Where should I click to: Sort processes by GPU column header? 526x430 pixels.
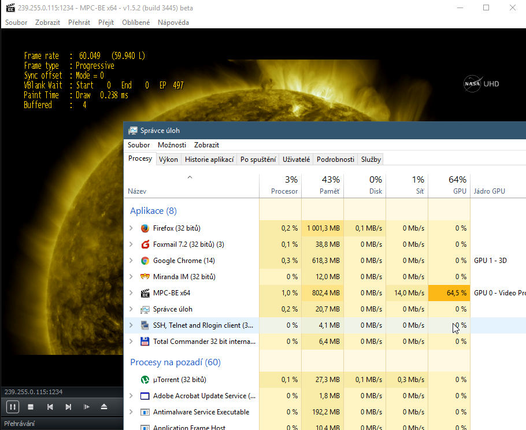coord(450,186)
